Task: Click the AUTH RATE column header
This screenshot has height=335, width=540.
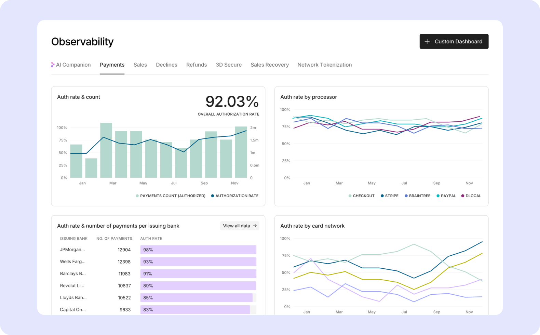Action: [151, 239]
